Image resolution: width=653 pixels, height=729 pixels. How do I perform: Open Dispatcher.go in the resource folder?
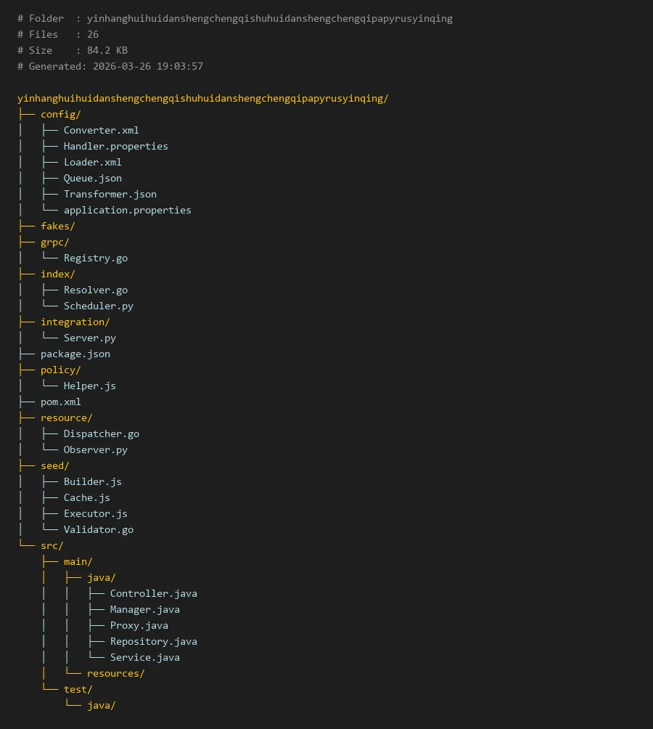[101, 433]
